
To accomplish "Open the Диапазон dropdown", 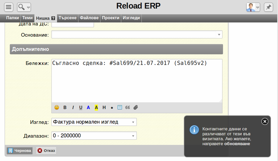I will [94, 136].
